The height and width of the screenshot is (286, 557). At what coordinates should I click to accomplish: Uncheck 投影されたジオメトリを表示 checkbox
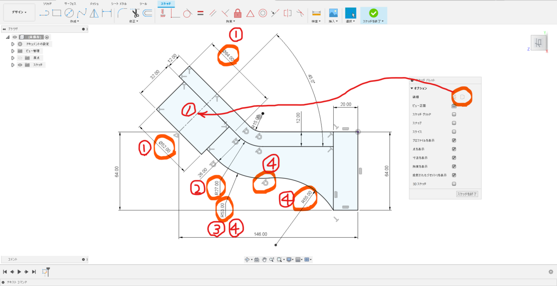tap(454, 175)
